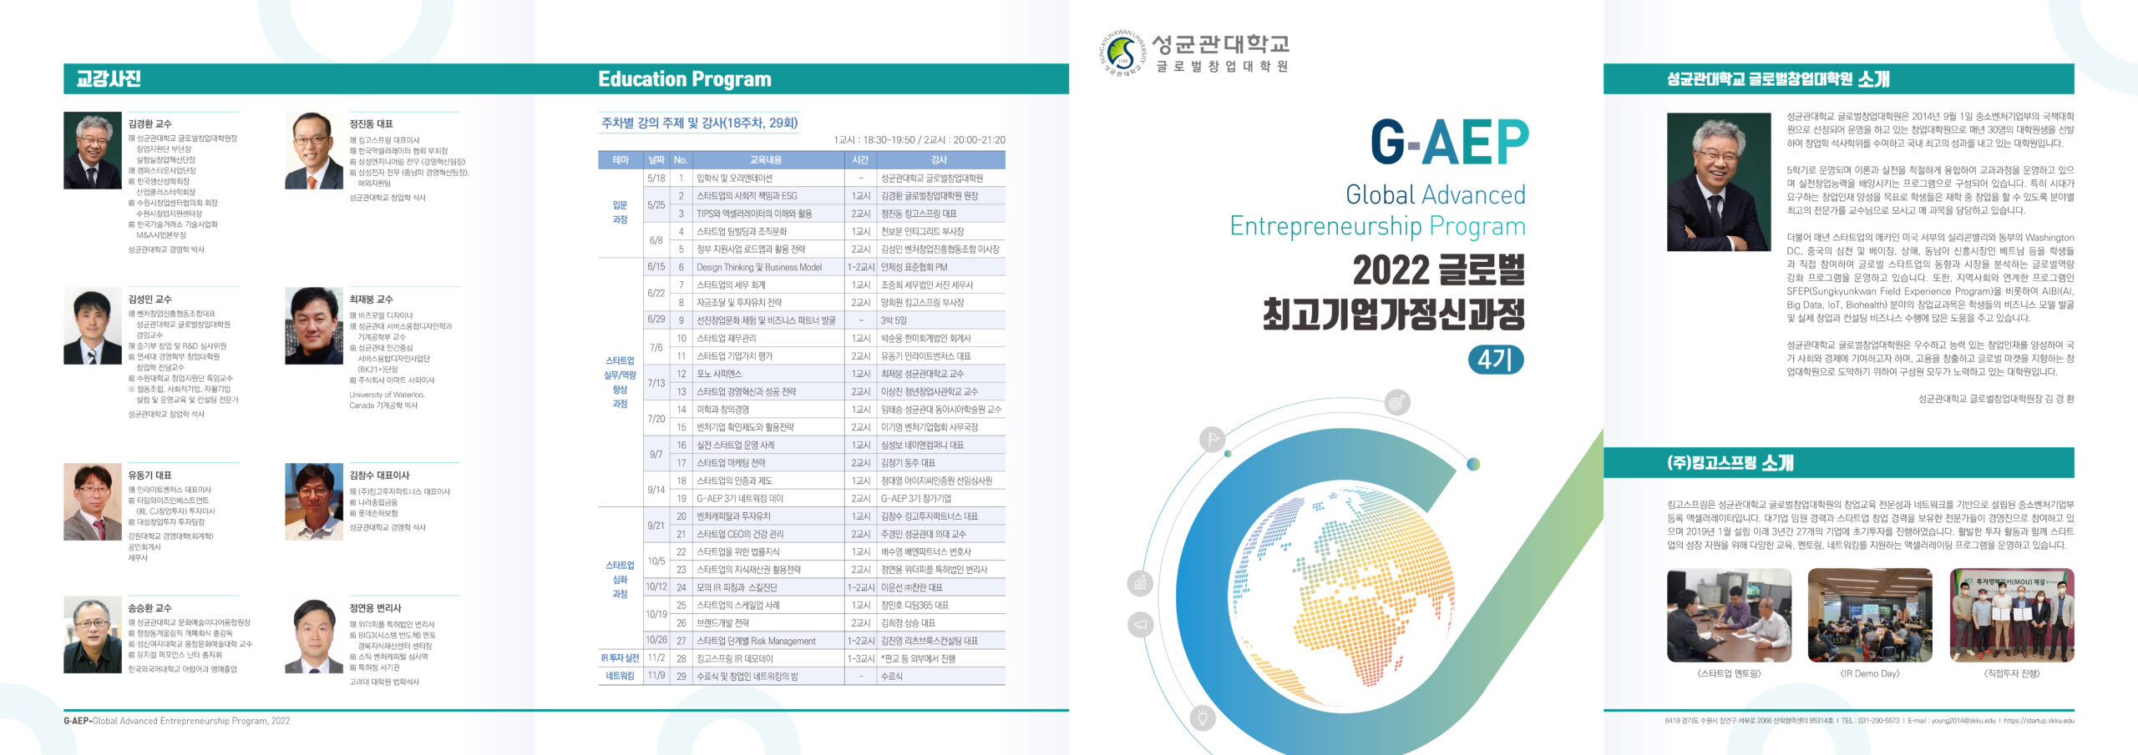Open the 교강사진 section header
Image resolution: width=2138 pixels, height=755 pixels.
click(x=109, y=79)
